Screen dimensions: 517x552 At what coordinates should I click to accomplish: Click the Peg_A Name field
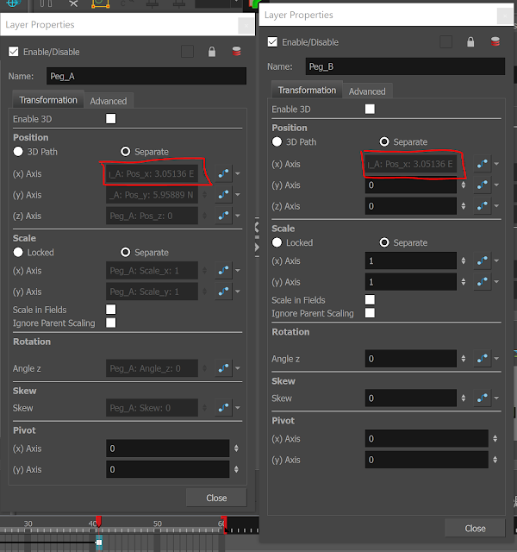pos(146,76)
